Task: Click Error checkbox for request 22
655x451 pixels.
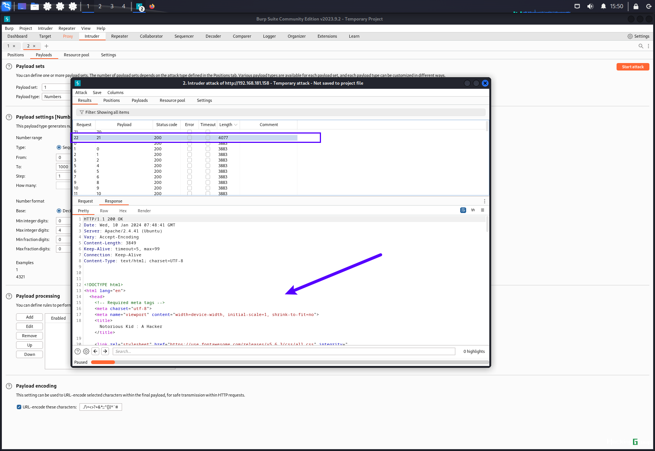Action: (x=190, y=138)
